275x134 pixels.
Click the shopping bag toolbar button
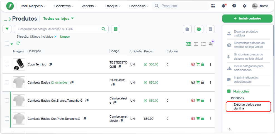coord(187,29)
